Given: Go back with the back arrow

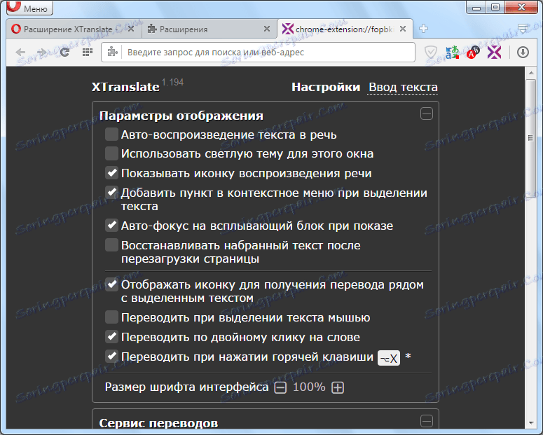Looking at the screenshot, I should [20, 53].
